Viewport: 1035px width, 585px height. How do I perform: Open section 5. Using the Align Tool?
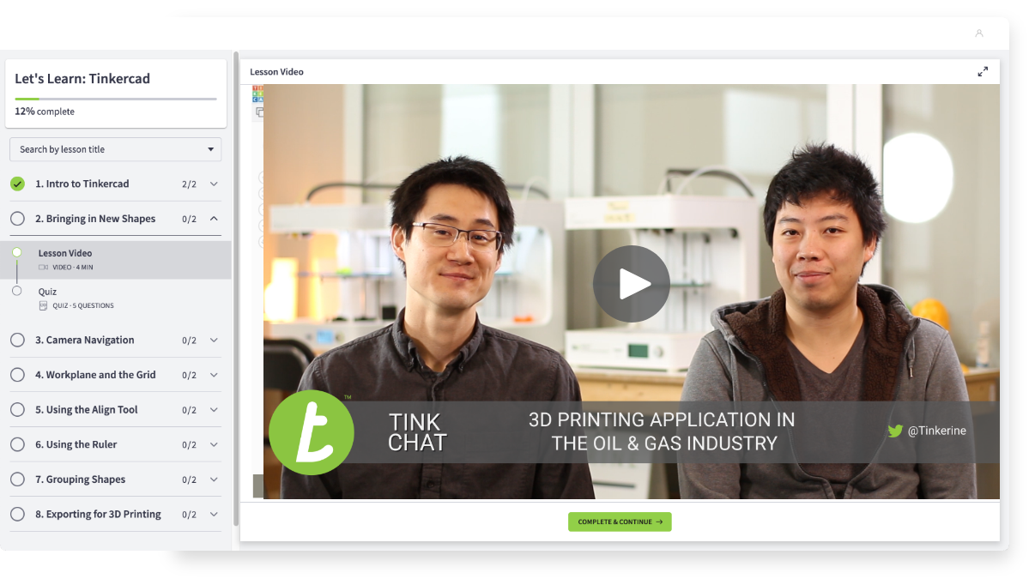115,410
